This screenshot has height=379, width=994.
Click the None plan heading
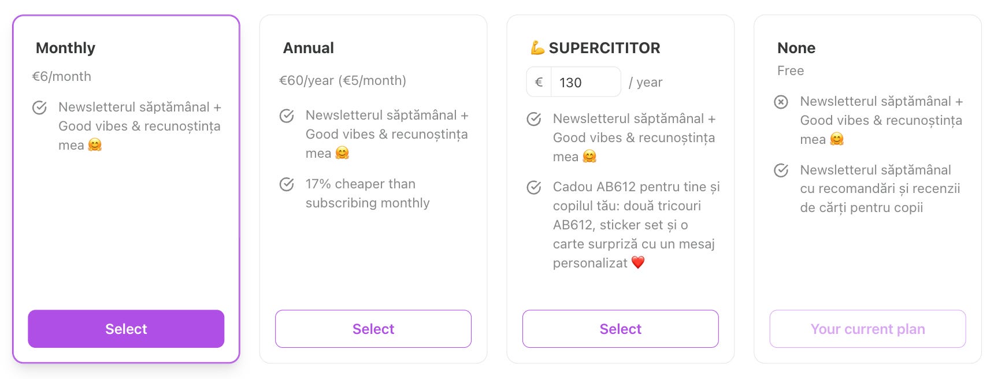click(x=796, y=48)
